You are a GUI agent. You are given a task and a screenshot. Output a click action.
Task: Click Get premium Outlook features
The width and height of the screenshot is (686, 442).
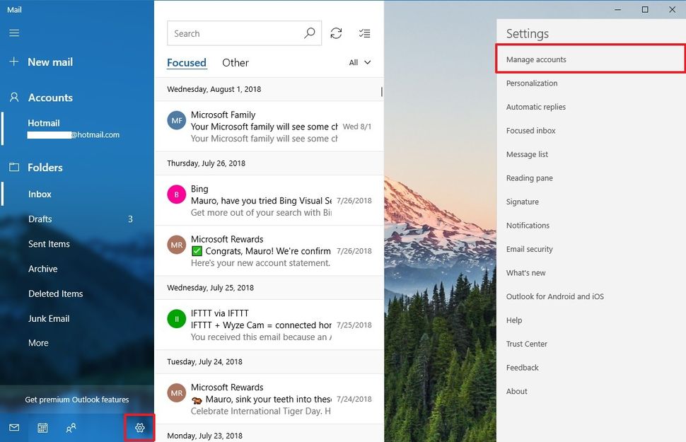pos(76,400)
